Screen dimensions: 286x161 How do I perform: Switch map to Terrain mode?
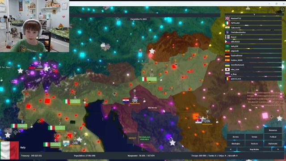(254, 137)
